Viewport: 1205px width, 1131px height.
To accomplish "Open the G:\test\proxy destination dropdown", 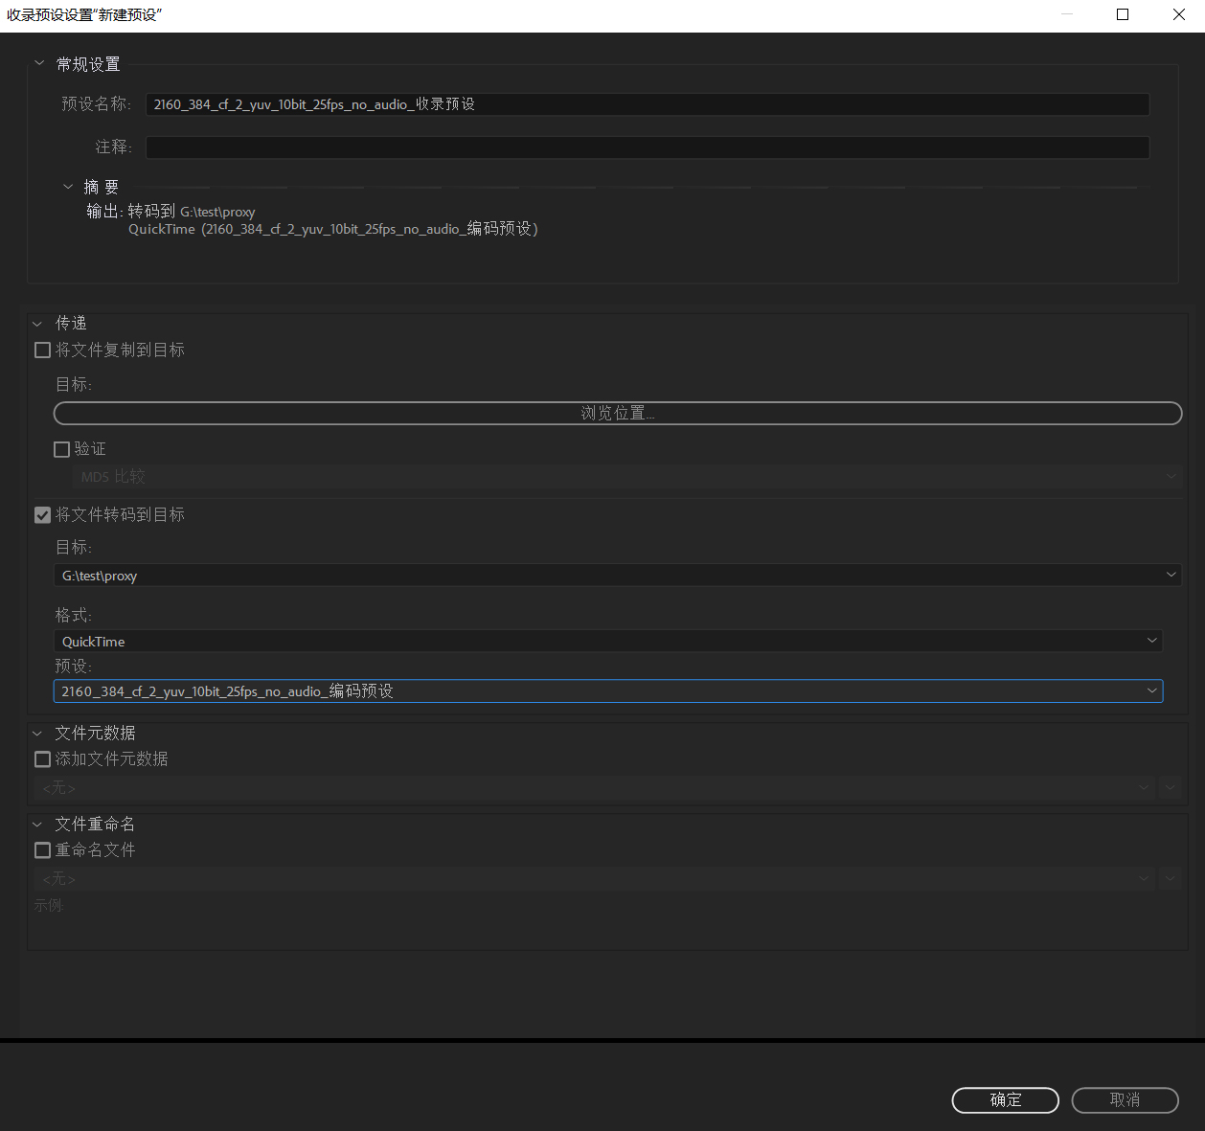I will point(617,576).
